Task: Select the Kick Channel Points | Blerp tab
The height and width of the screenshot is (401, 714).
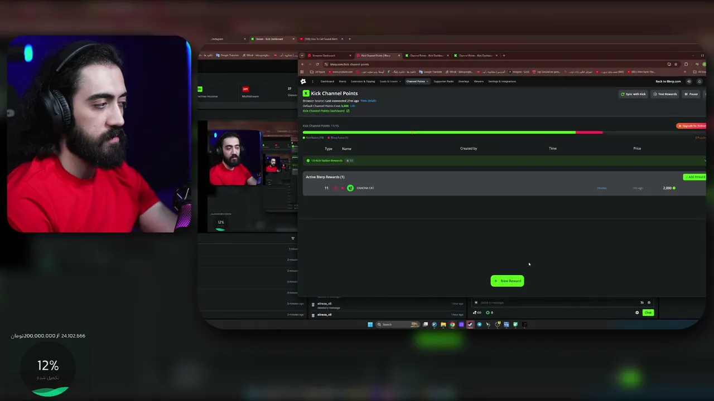Action: [378, 55]
